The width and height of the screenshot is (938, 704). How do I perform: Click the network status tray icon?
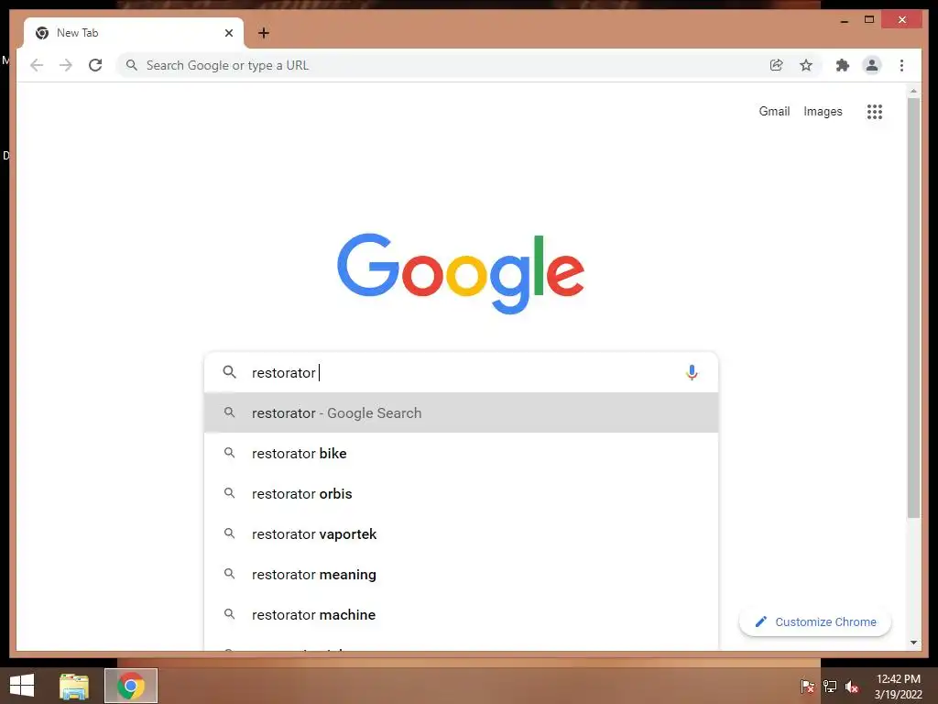click(x=830, y=687)
